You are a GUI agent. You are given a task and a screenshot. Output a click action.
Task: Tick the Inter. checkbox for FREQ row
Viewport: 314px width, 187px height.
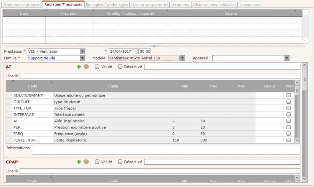coord(288,134)
